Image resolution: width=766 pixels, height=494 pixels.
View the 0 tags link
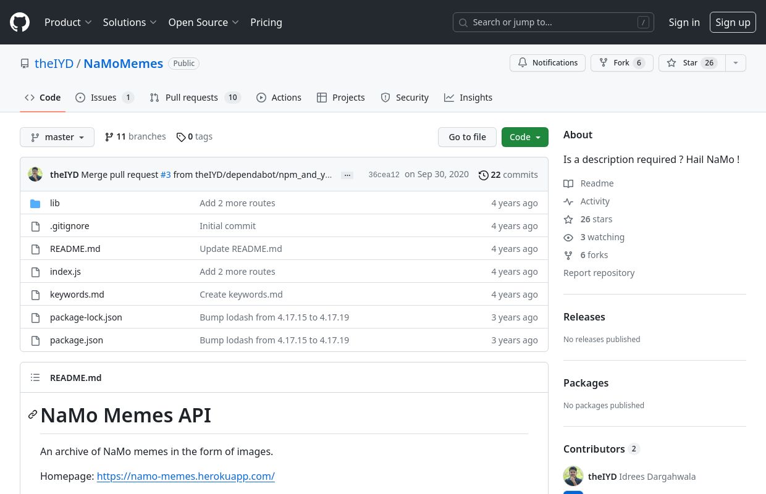pos(194,136)
